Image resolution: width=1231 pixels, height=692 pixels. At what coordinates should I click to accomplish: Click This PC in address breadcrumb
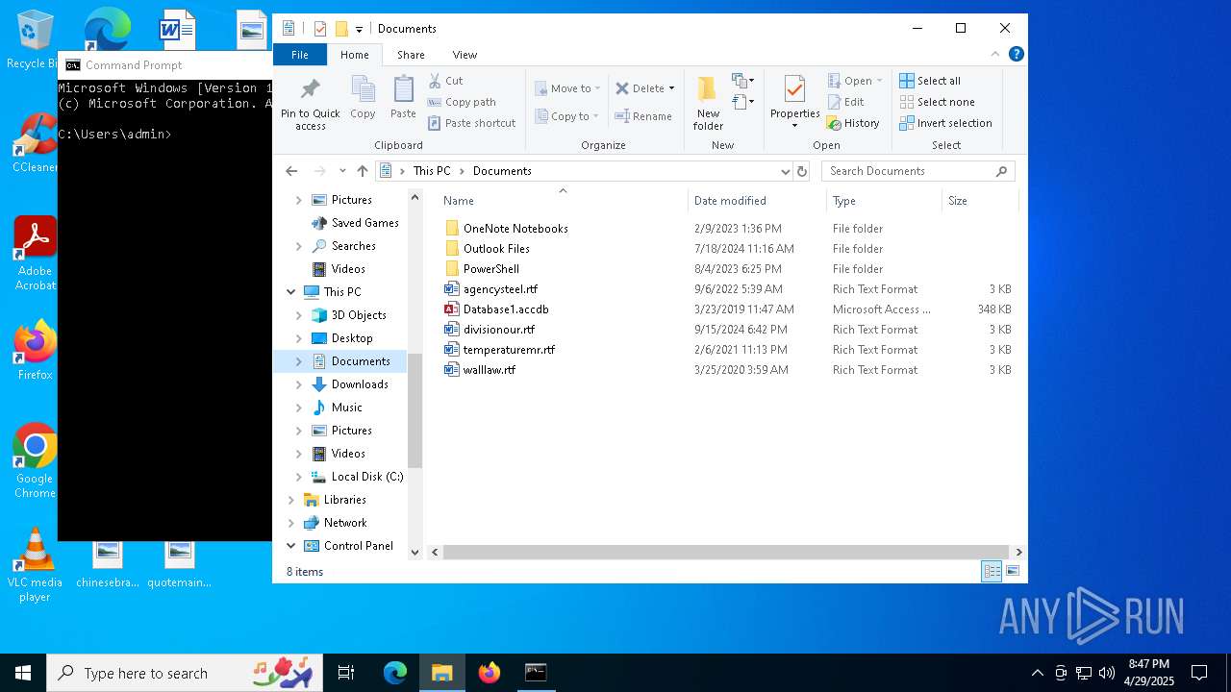pos(432,171)
